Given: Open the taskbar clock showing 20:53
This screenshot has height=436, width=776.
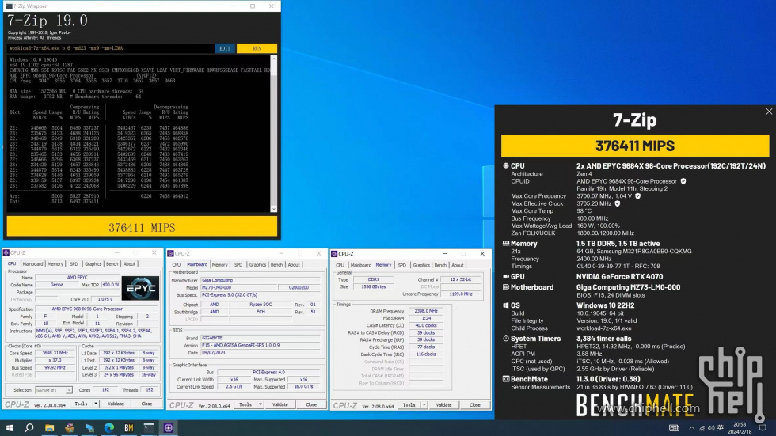Looking at the screenshot, I should (x=740, y=427).
